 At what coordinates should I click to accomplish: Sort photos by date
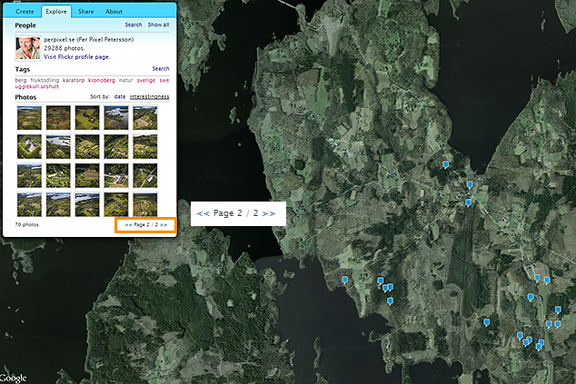(120, 96)
